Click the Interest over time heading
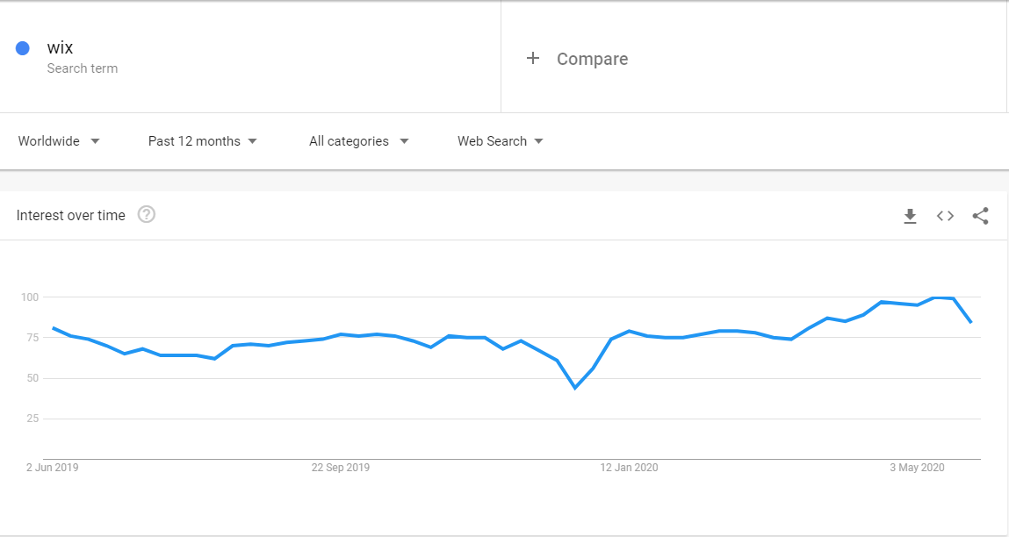The height and width of the screenshot is (537, 1009). tap(71, 216)
